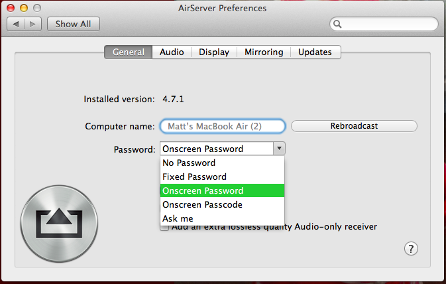446x284 pixels.
Task: Click into the Computer name field
Action: pos(222,126)
